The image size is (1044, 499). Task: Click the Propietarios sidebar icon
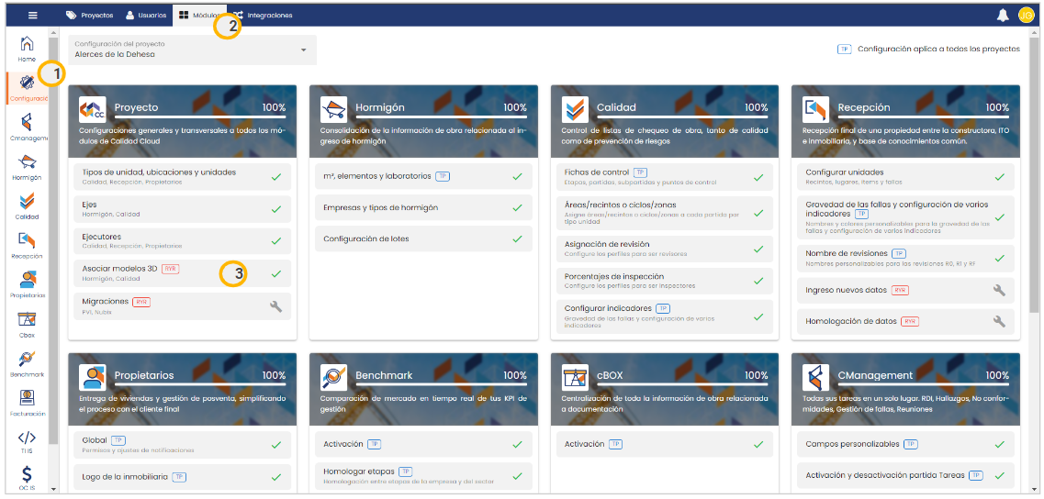pyautogui.click(x=27, y=284)
